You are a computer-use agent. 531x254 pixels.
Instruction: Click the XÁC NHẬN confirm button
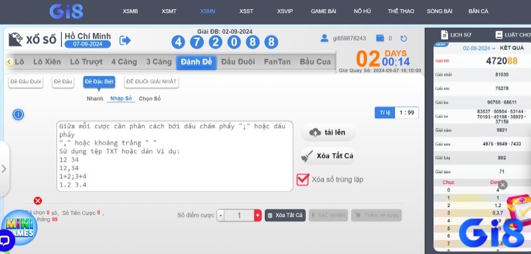pos(328,215)
